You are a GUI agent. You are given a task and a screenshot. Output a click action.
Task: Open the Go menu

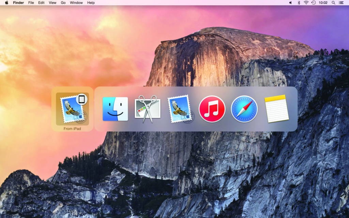(x=63, y=3)
